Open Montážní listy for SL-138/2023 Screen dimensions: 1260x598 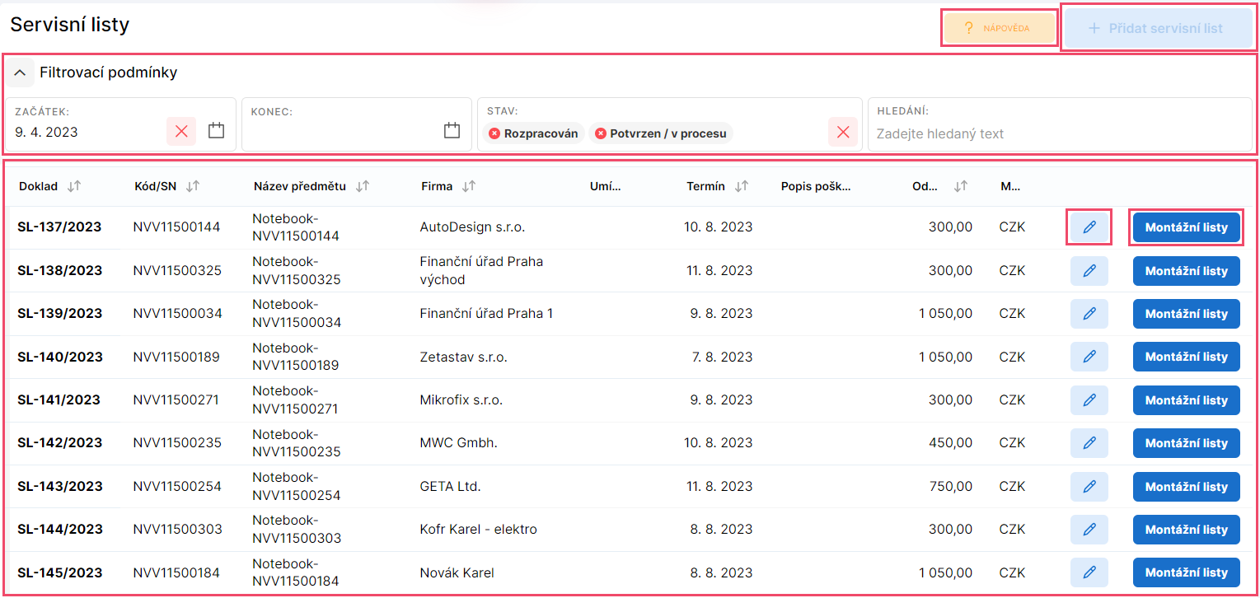click(1187, 271)
